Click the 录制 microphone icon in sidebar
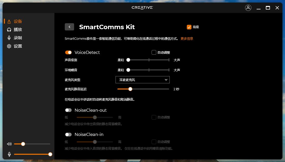 coord(9,38)
